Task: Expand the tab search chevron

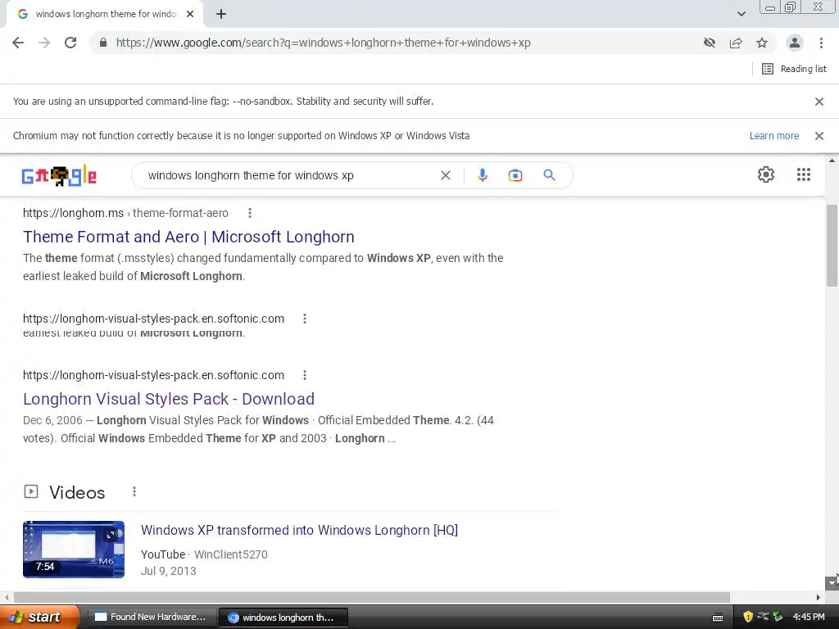Action: (741, 14)
